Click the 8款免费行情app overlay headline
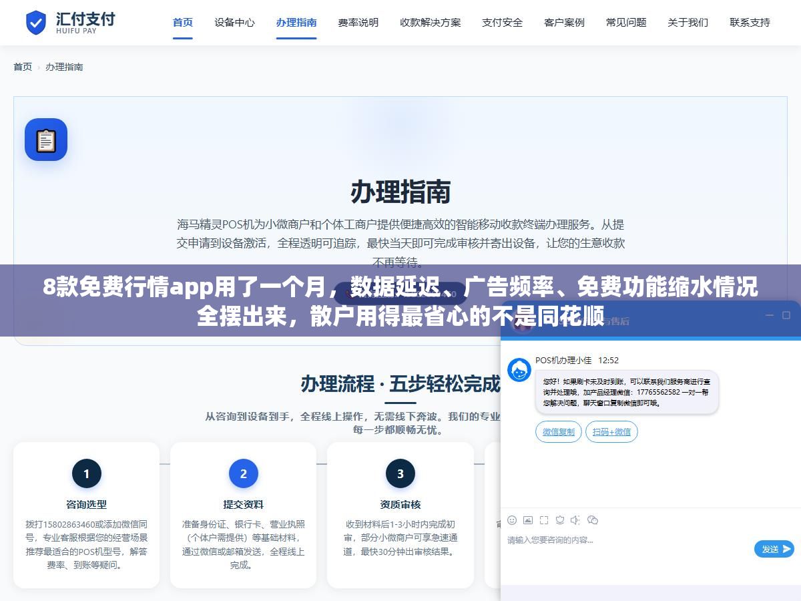The width and height of the screenshot is (801, 601). pyautogui.click(x=400, y=301)
